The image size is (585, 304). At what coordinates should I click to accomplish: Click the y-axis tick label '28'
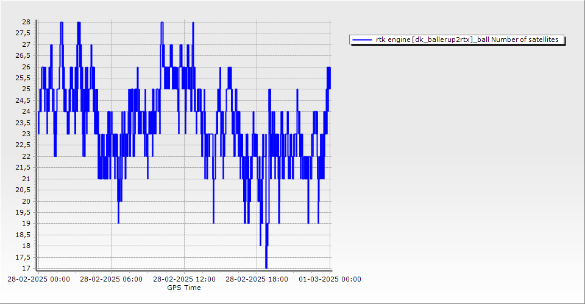(x=26, y=22)
